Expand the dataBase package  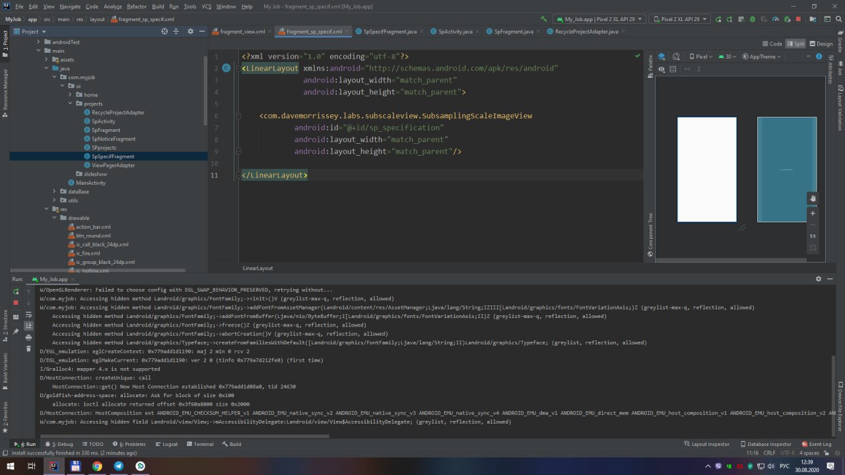pos(55,191)
